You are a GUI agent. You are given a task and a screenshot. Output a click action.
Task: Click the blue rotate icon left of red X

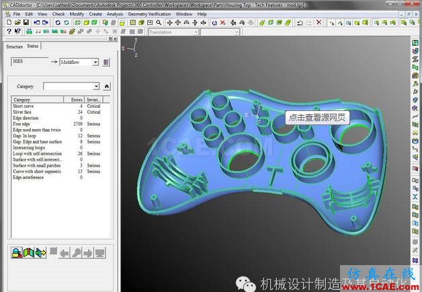(214, 23)
